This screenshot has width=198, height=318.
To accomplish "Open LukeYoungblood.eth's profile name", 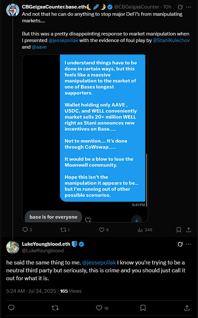I will (x=45, y=244).
